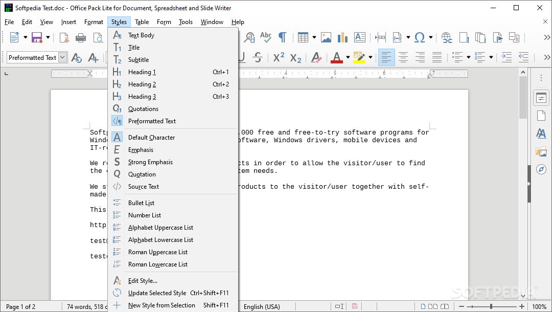The width and height of the screenshot is (552, 312).
Task: Decrease indent icon
Action: [x=523, y=57]
